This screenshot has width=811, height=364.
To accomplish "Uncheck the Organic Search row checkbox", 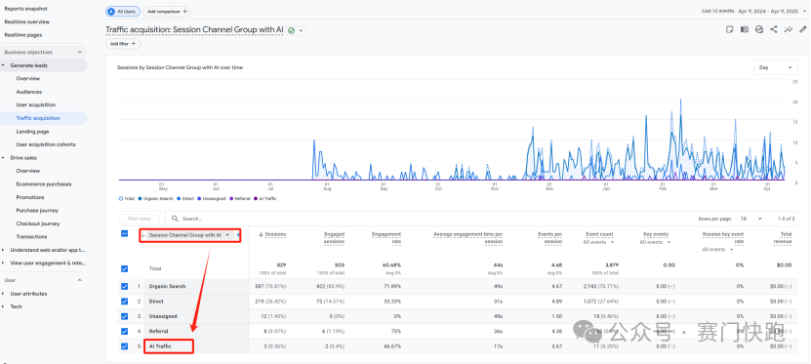I will [124, 286].
